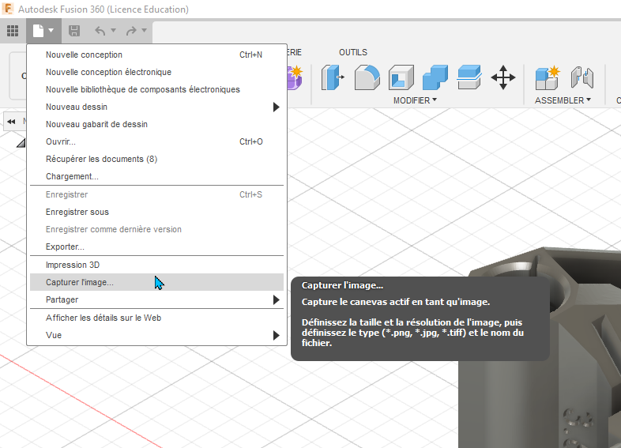Switch to the OUTILS tab
The width and height of the screenshot is (621, 448).
(353, 52)
